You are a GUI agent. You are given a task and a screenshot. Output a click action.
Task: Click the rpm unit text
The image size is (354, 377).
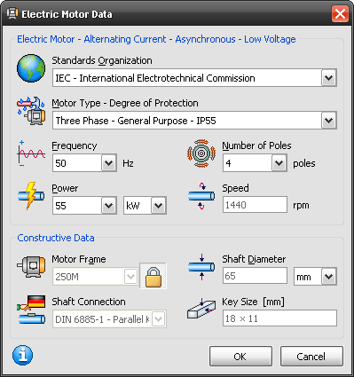(301, 206)
